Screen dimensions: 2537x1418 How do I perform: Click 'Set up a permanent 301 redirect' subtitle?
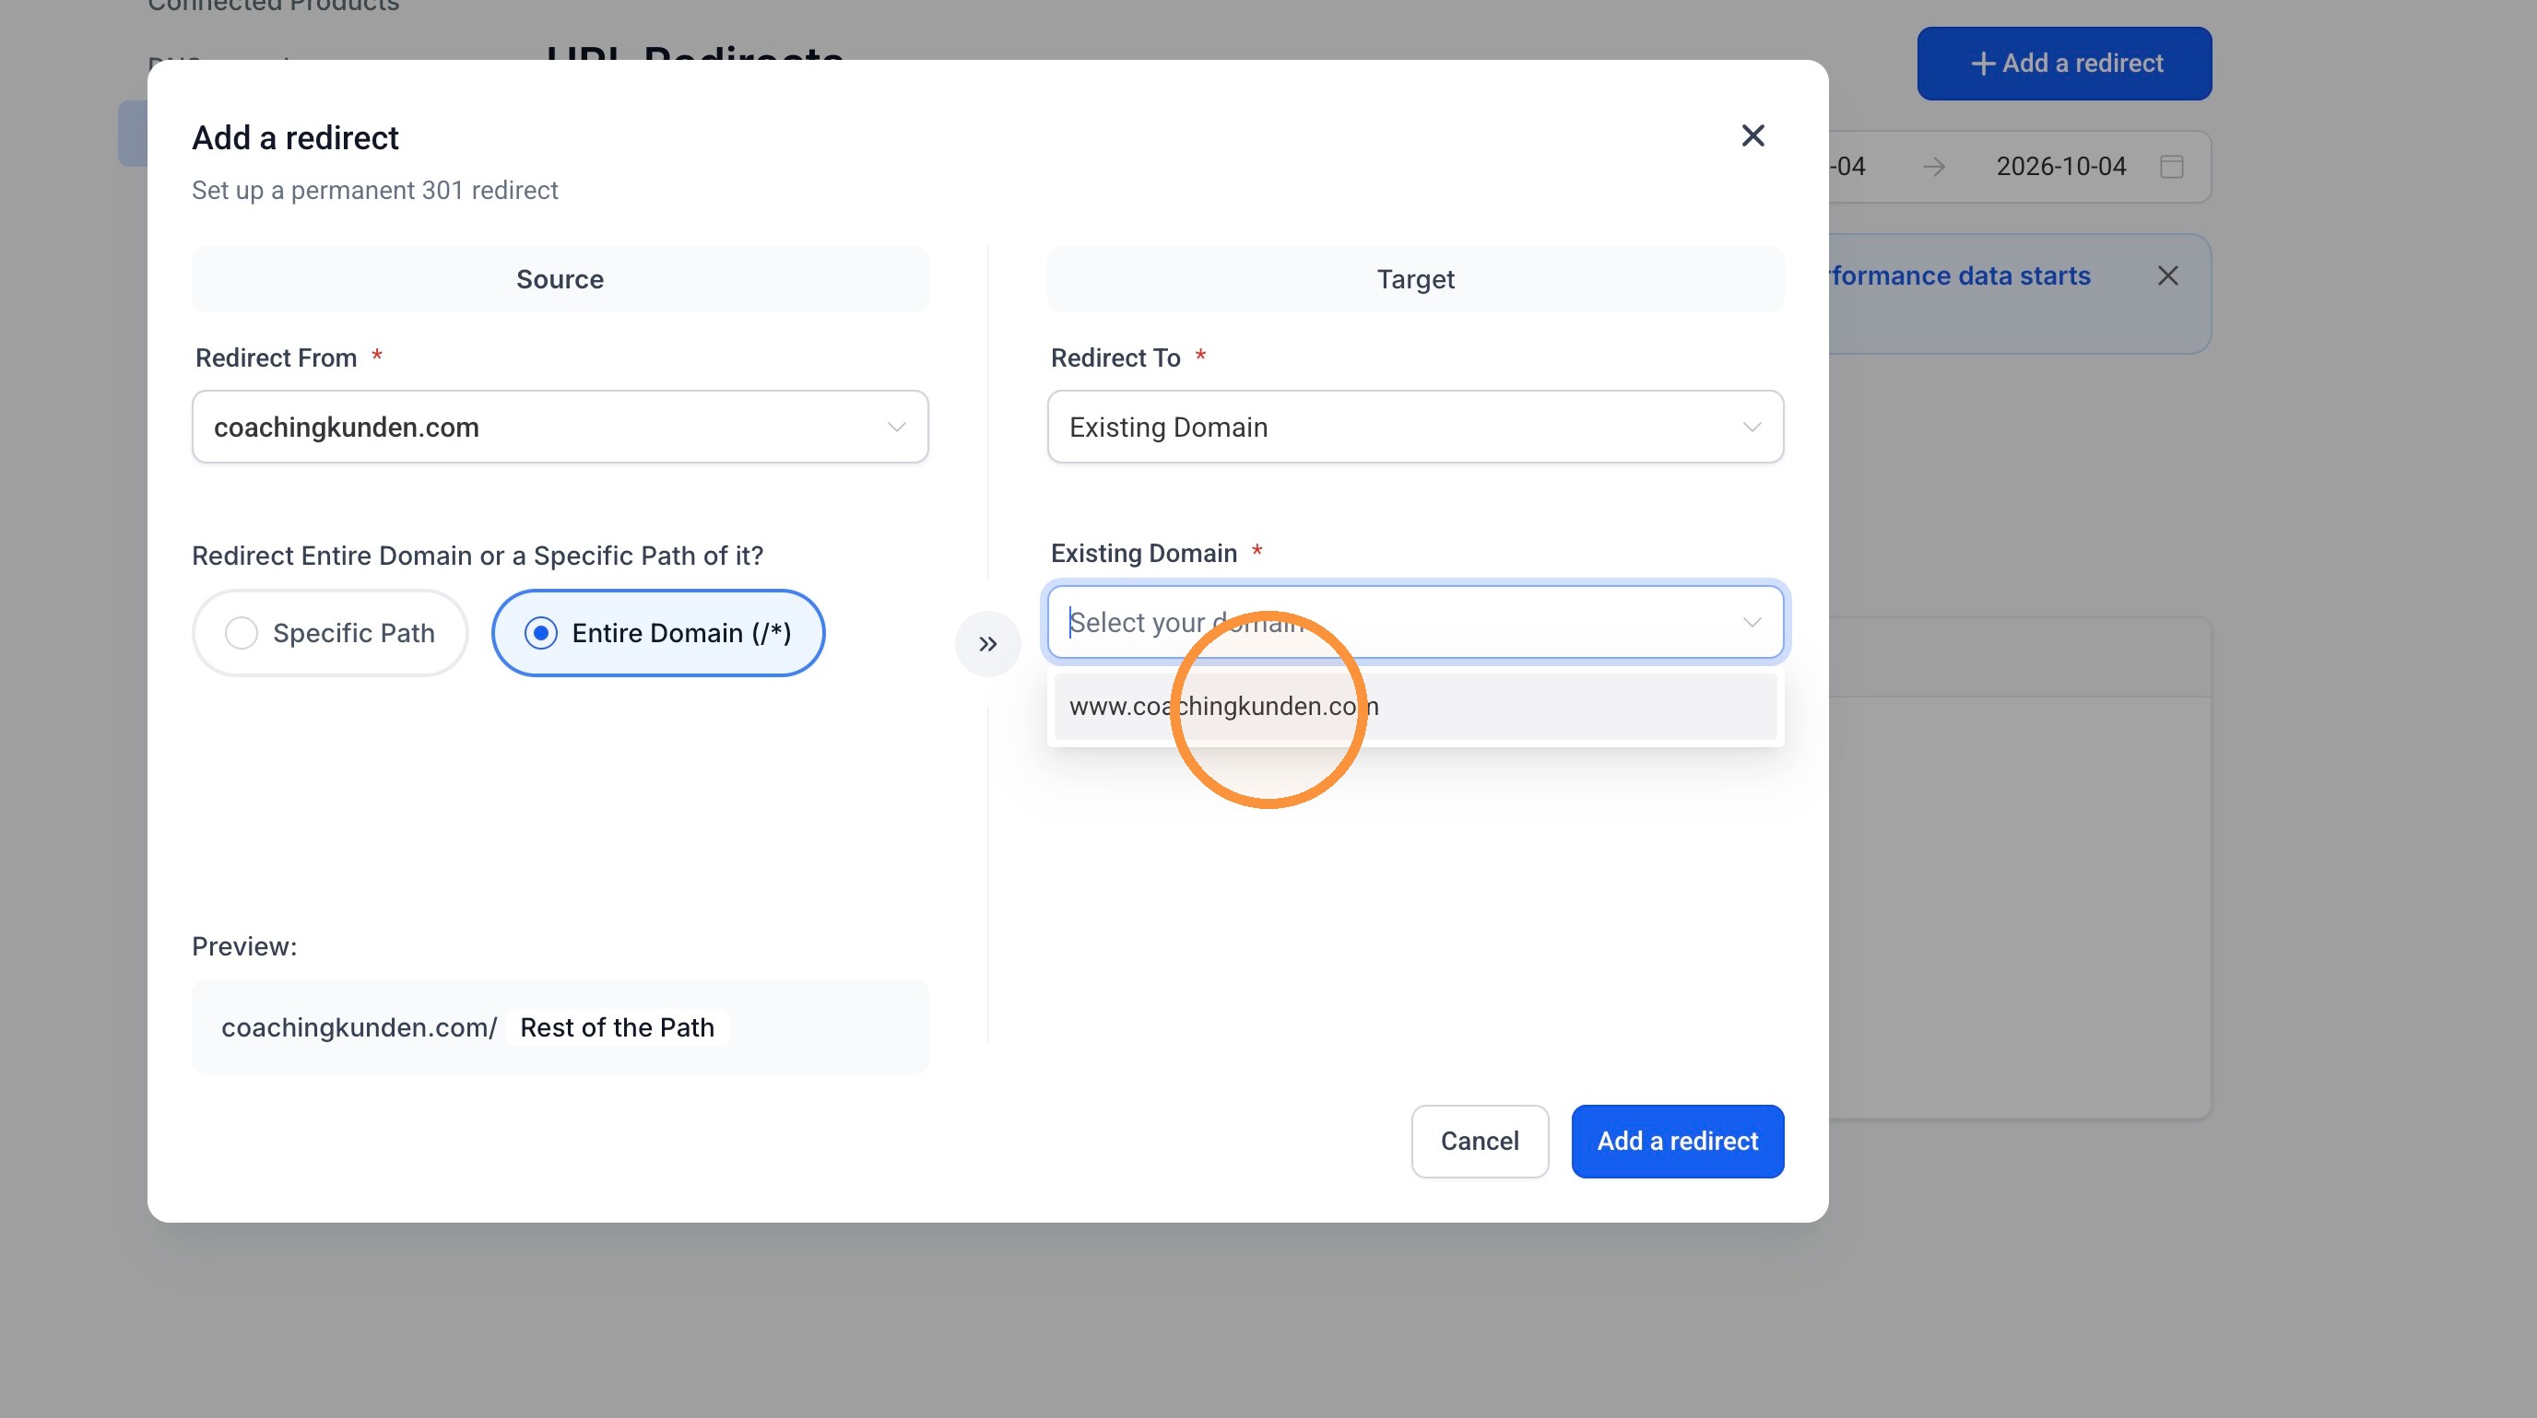pos(374,190)
